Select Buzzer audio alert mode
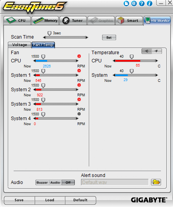This screenshot has width=173, height=207. click(42, 182)
